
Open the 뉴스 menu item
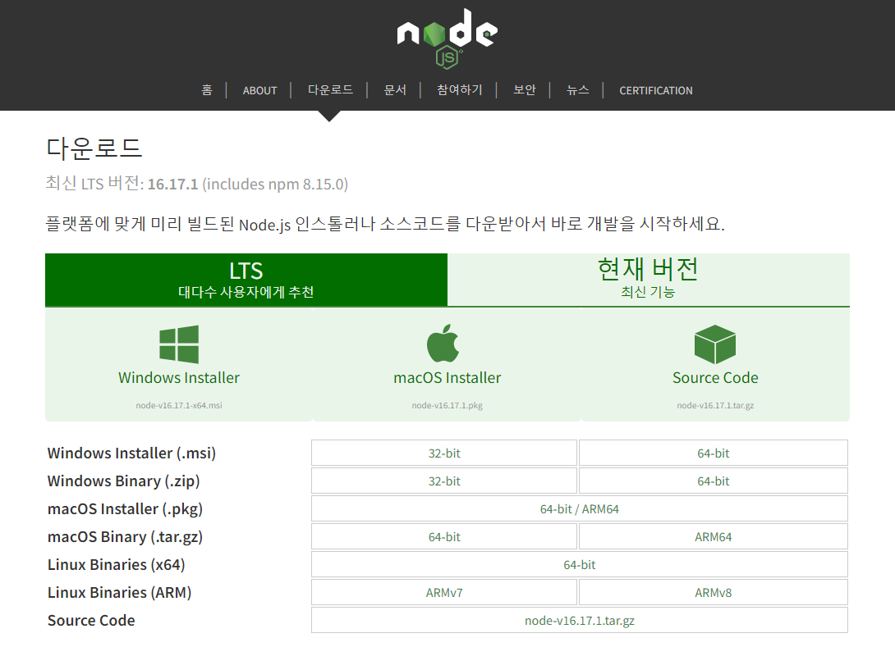click(577, 90)
